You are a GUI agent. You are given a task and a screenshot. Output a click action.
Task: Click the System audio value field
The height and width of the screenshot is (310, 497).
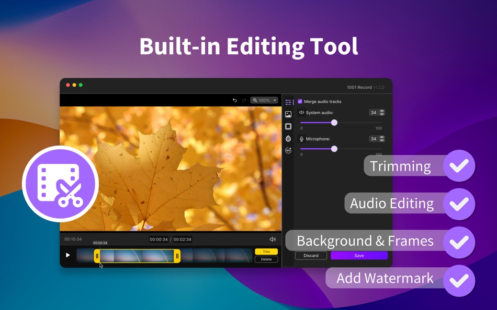coord(374,113)
